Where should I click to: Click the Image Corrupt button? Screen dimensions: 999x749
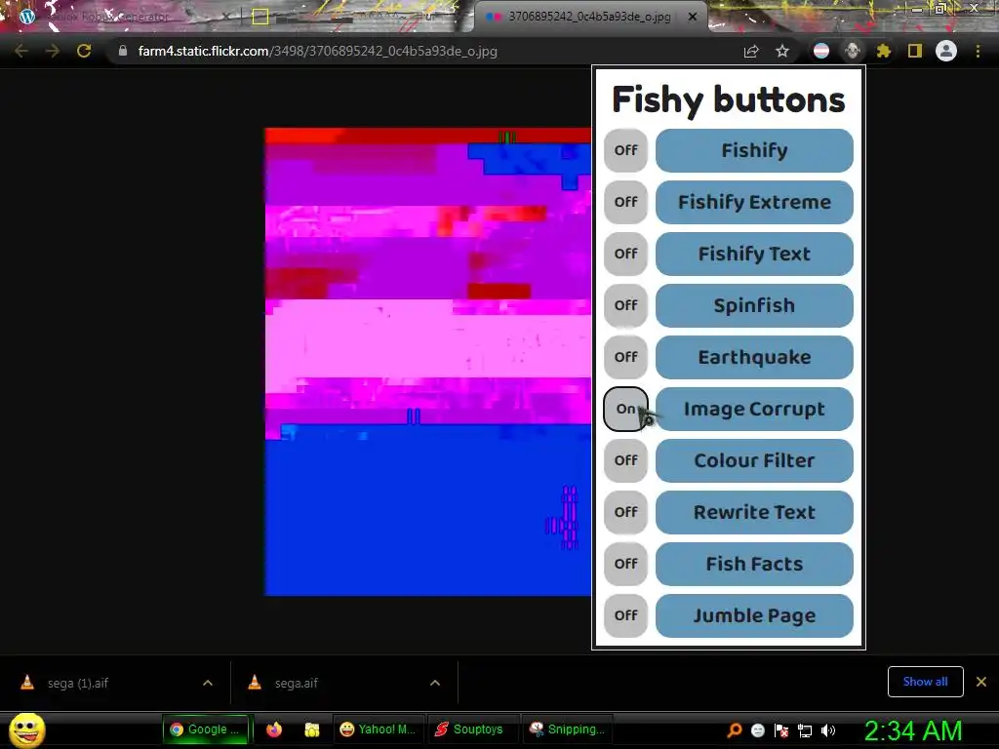(754, 409)
